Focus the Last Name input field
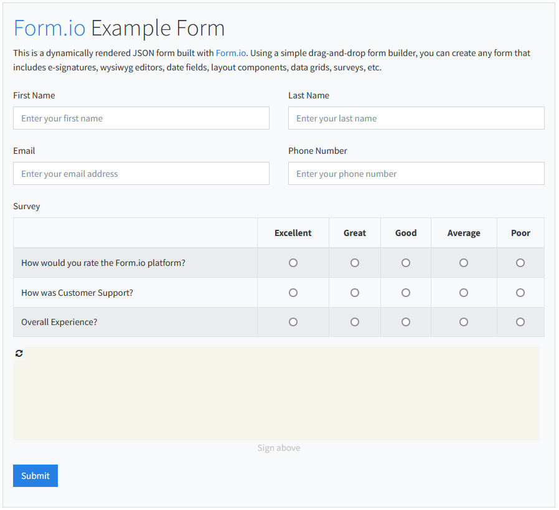The image size is (559, 510). tap(416, 118)
